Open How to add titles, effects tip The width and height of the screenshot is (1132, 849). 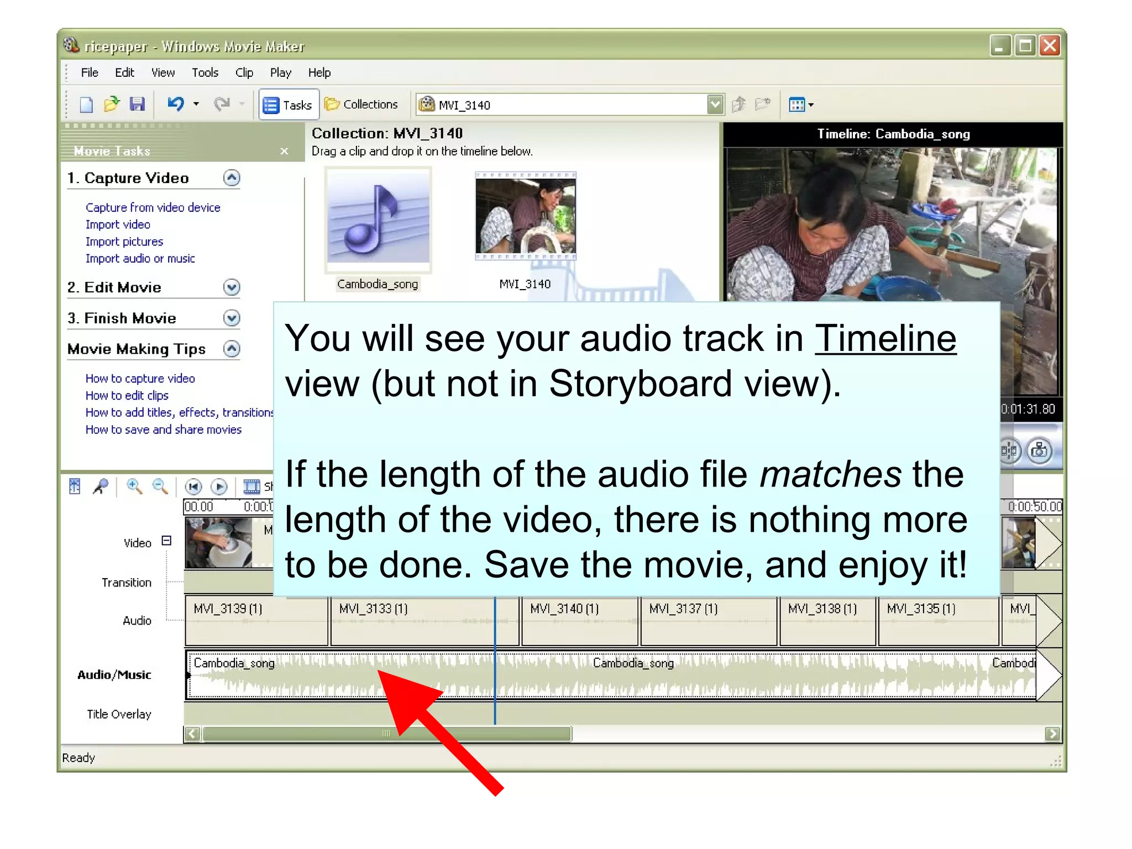click(179, 412)
